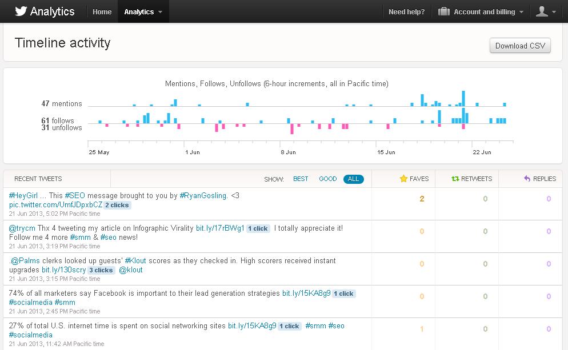568x350 pixels.
Task: Click the purple Replies arrow icon
Action: tap(527, 179)
